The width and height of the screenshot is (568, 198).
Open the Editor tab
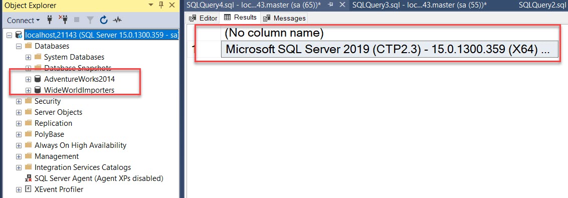click(x=203, y=18)
